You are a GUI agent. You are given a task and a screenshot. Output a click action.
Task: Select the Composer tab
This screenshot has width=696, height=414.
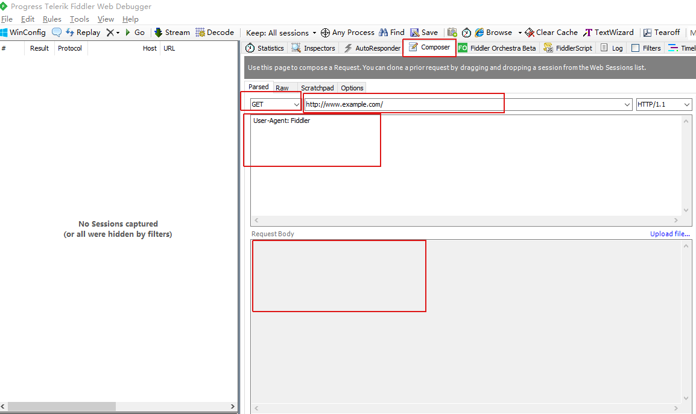429,47
